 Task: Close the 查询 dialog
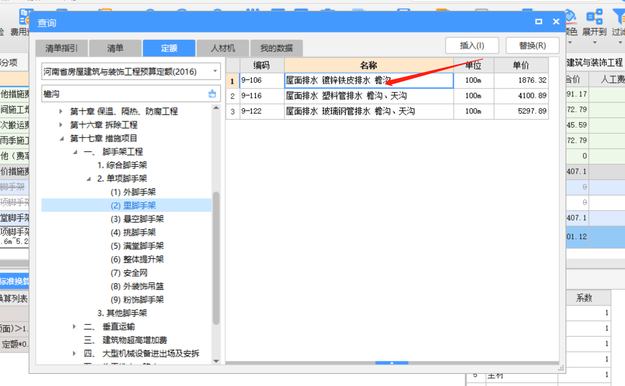point(556,22)
